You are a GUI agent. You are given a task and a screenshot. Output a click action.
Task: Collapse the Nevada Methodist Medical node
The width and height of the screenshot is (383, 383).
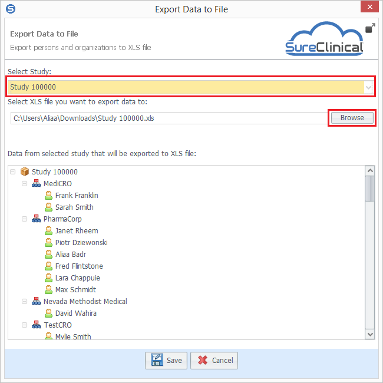click(x=24, y=302)
